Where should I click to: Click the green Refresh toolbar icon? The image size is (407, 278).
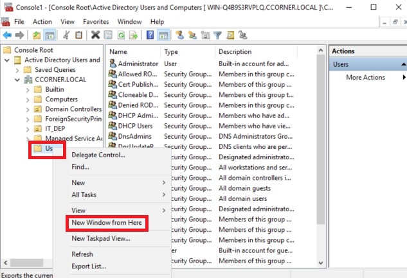pos(121,35)
